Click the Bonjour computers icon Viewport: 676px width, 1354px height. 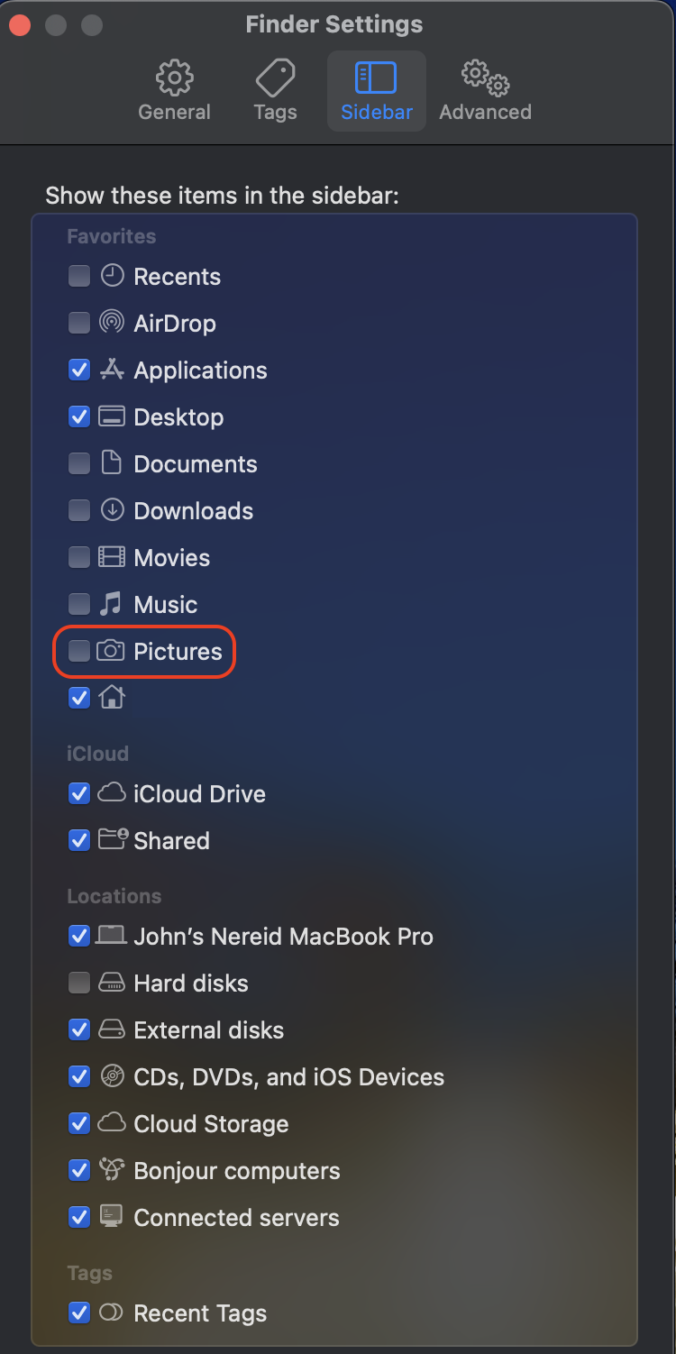point(111,1170)
